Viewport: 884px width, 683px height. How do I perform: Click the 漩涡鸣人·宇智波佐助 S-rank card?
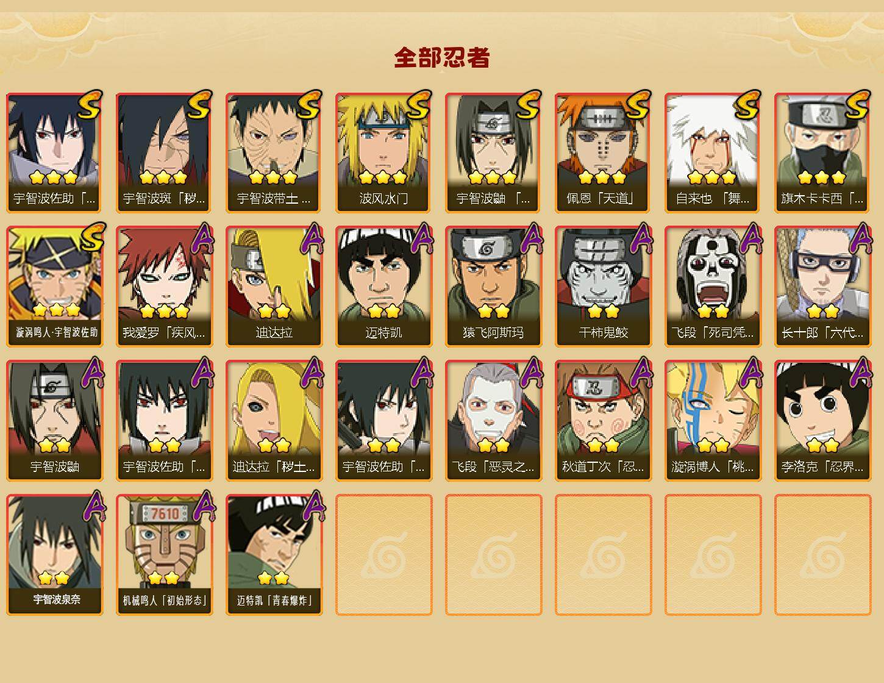[54, 287]
